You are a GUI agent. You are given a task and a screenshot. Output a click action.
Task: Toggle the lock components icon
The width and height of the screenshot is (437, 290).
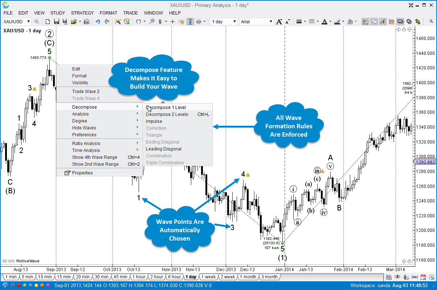click(392, 22)
